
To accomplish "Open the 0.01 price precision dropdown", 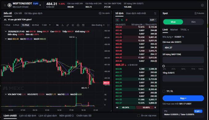I will pos(153,20).
